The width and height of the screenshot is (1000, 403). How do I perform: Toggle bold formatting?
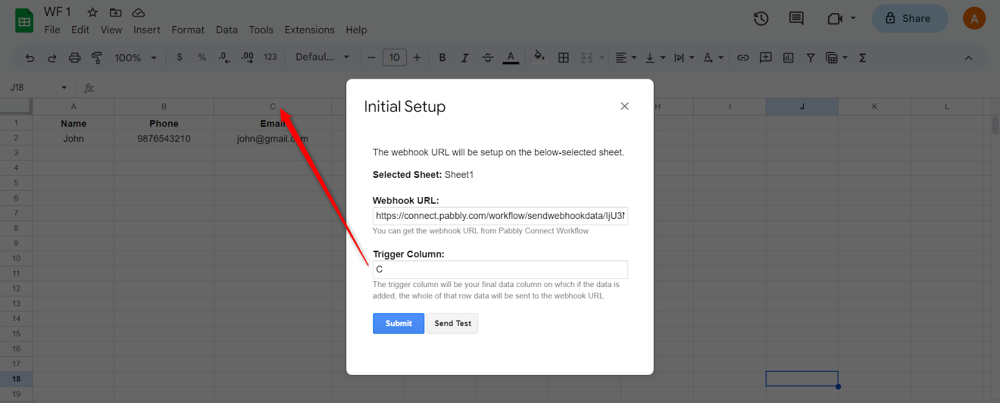pyautogui.click(x=442, y=58)
